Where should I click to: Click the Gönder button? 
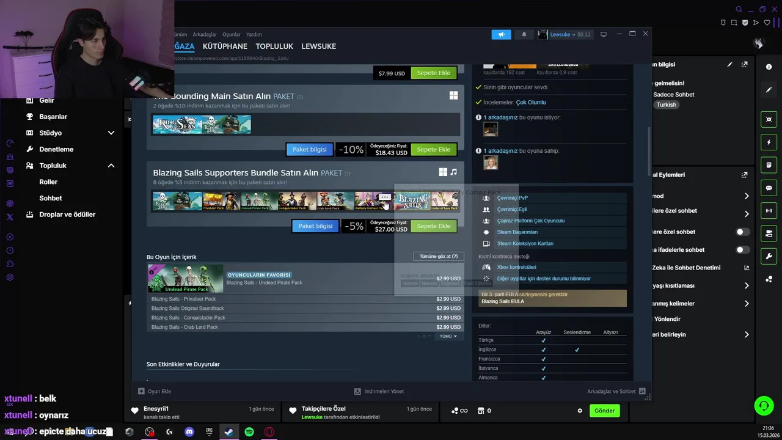(x=604, y=411)
